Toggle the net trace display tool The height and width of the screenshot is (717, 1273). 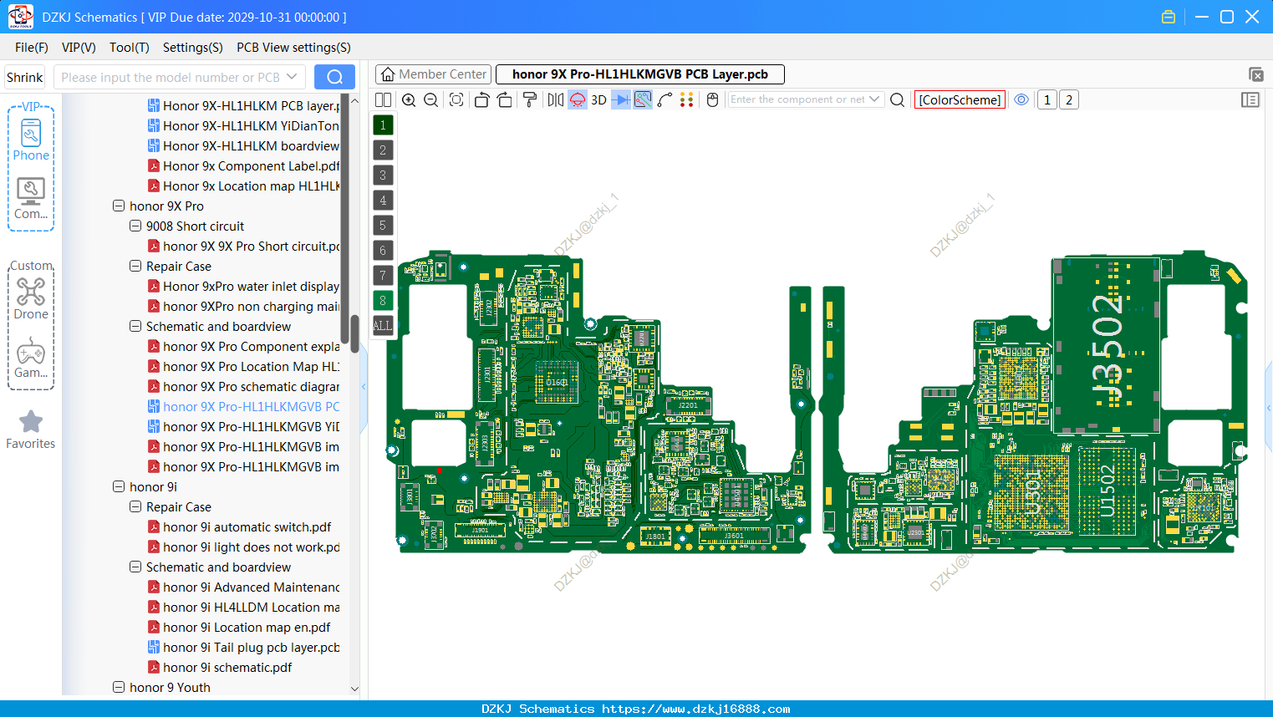[643, 100]
